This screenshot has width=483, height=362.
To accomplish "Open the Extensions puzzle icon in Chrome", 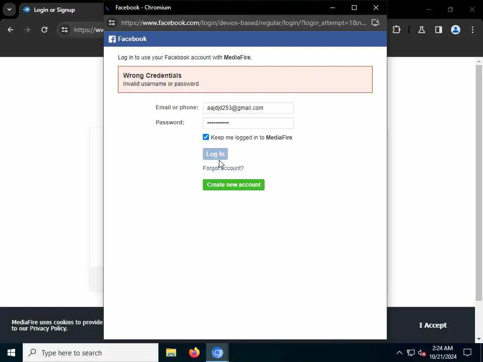I will (x=396, y=30).
